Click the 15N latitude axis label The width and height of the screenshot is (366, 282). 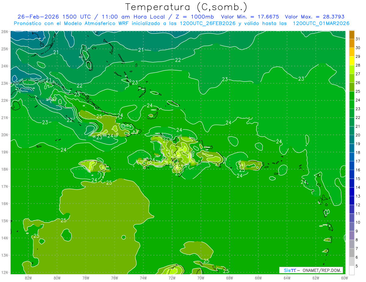click(4, 221)
